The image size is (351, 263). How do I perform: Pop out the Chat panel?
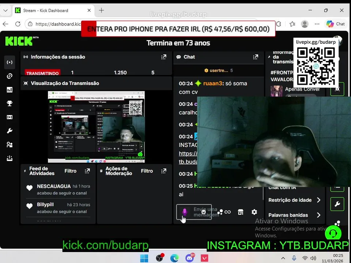pyautogui.click(x=256, y=57)
